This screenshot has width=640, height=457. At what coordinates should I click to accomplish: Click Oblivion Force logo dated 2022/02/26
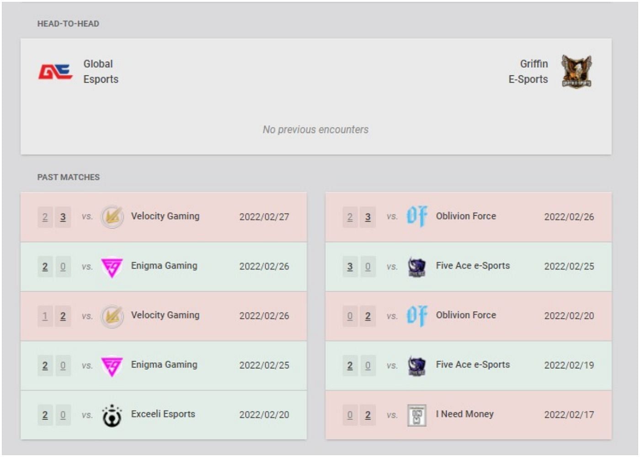point(417,217)
